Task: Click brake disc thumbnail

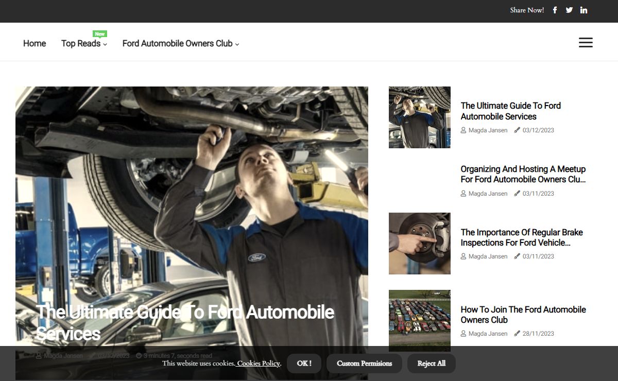Action: pos(420,244)
